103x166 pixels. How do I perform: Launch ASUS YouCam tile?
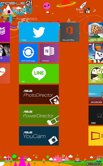pos(39,136)
